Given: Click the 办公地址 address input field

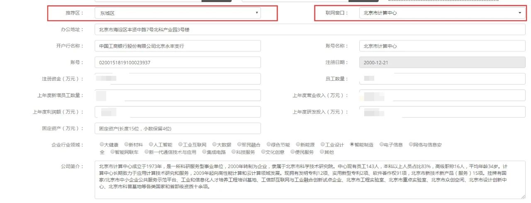Looking at the screenshot, I should [x=310, y=29].
